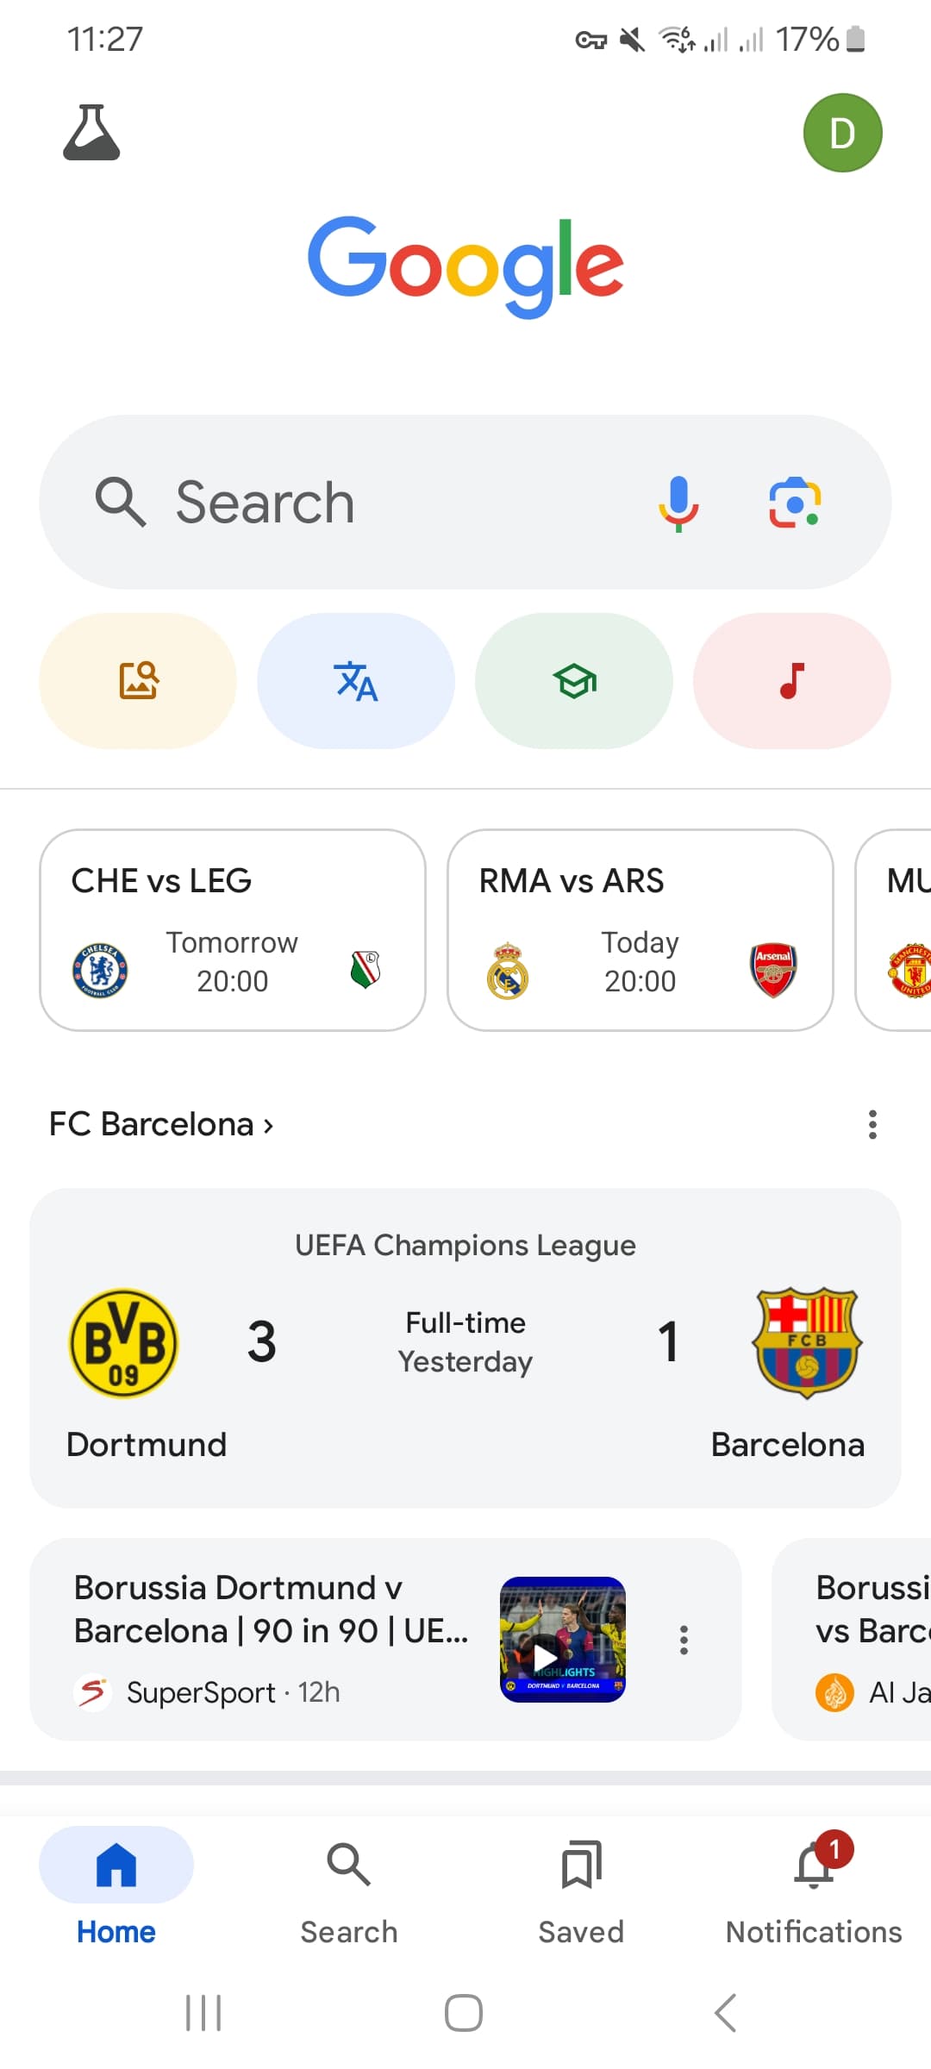Open Dortmund vs Barcelona score card

tap(465, 1348)
